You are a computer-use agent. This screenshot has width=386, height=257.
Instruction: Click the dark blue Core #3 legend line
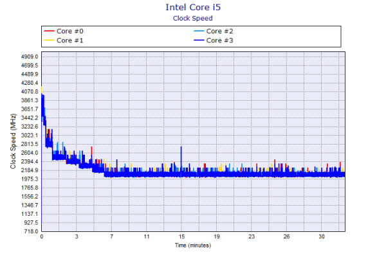199,40
